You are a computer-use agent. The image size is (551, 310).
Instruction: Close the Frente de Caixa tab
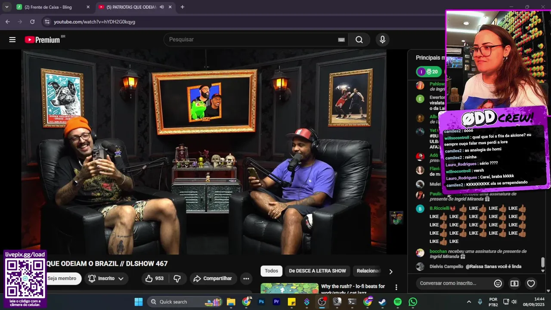[x=88, y=7]
